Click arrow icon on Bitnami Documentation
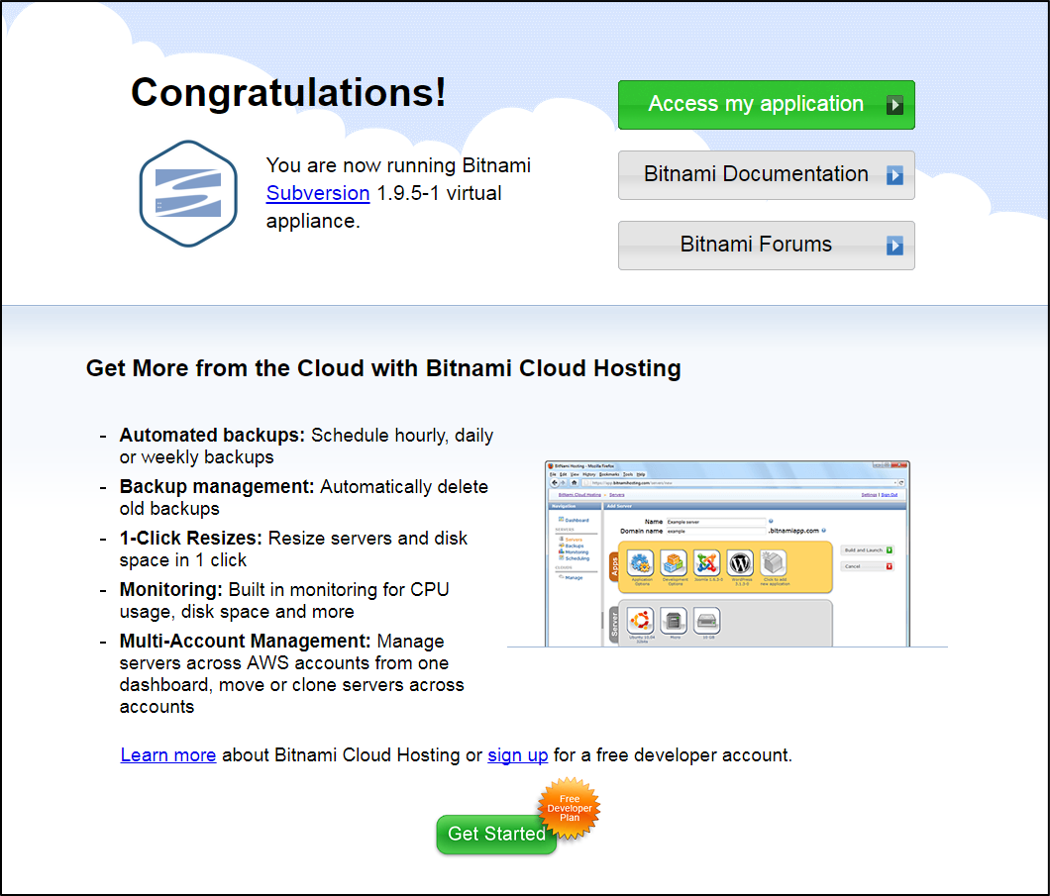1050x896 pixels. pos(894,175)
